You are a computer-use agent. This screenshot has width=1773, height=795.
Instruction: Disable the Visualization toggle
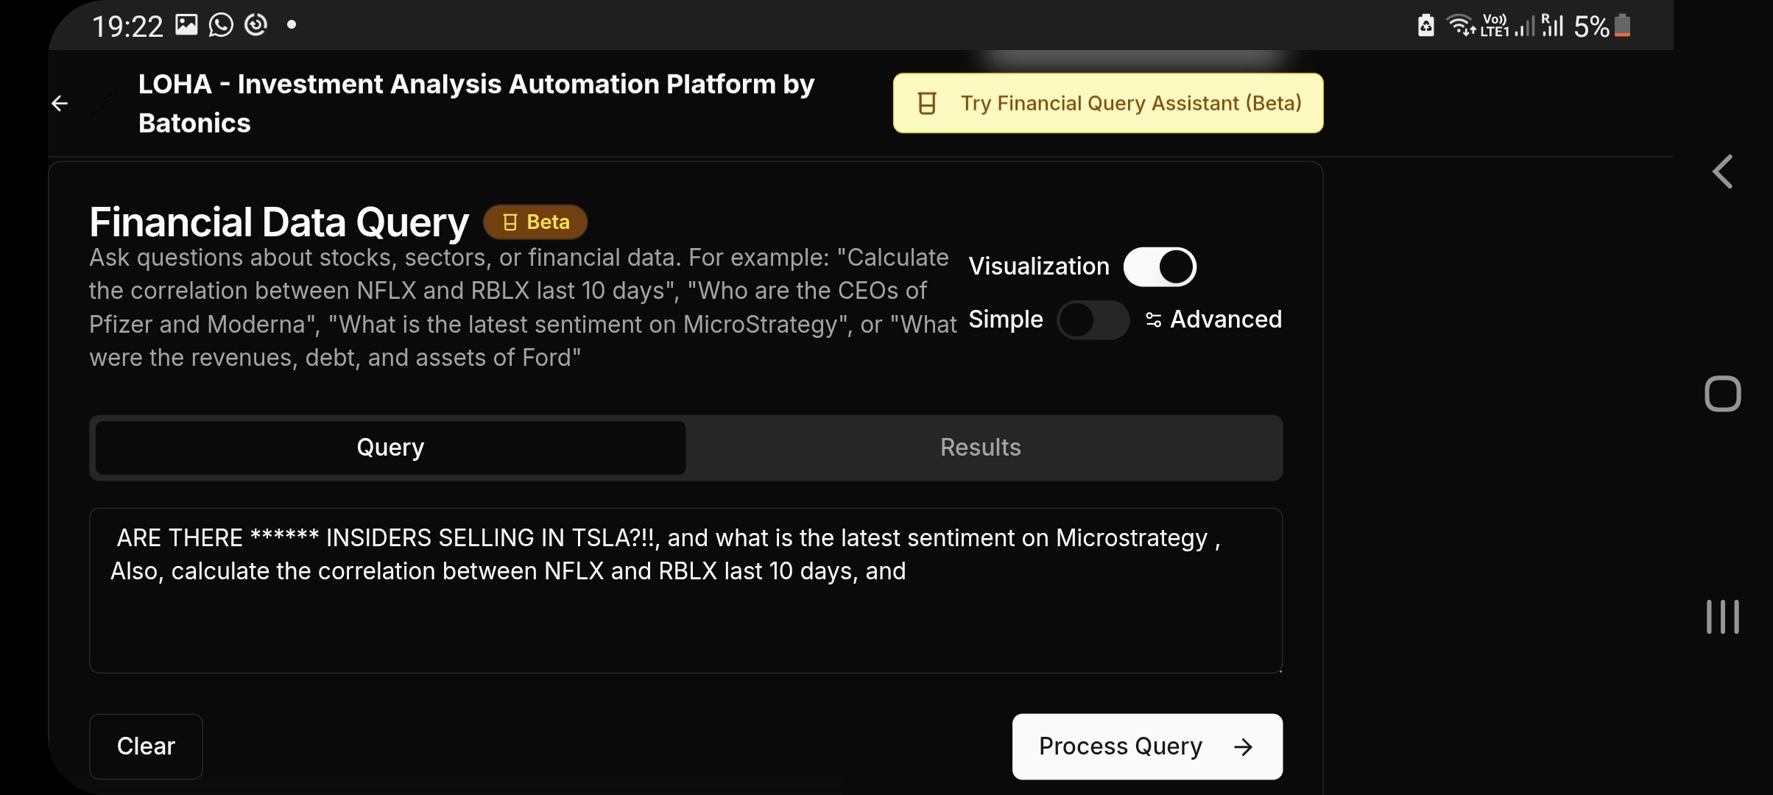1160,266
